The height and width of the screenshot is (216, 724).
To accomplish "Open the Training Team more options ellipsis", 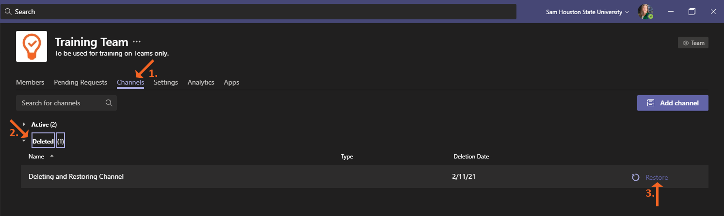I will [x=137, y=42].
